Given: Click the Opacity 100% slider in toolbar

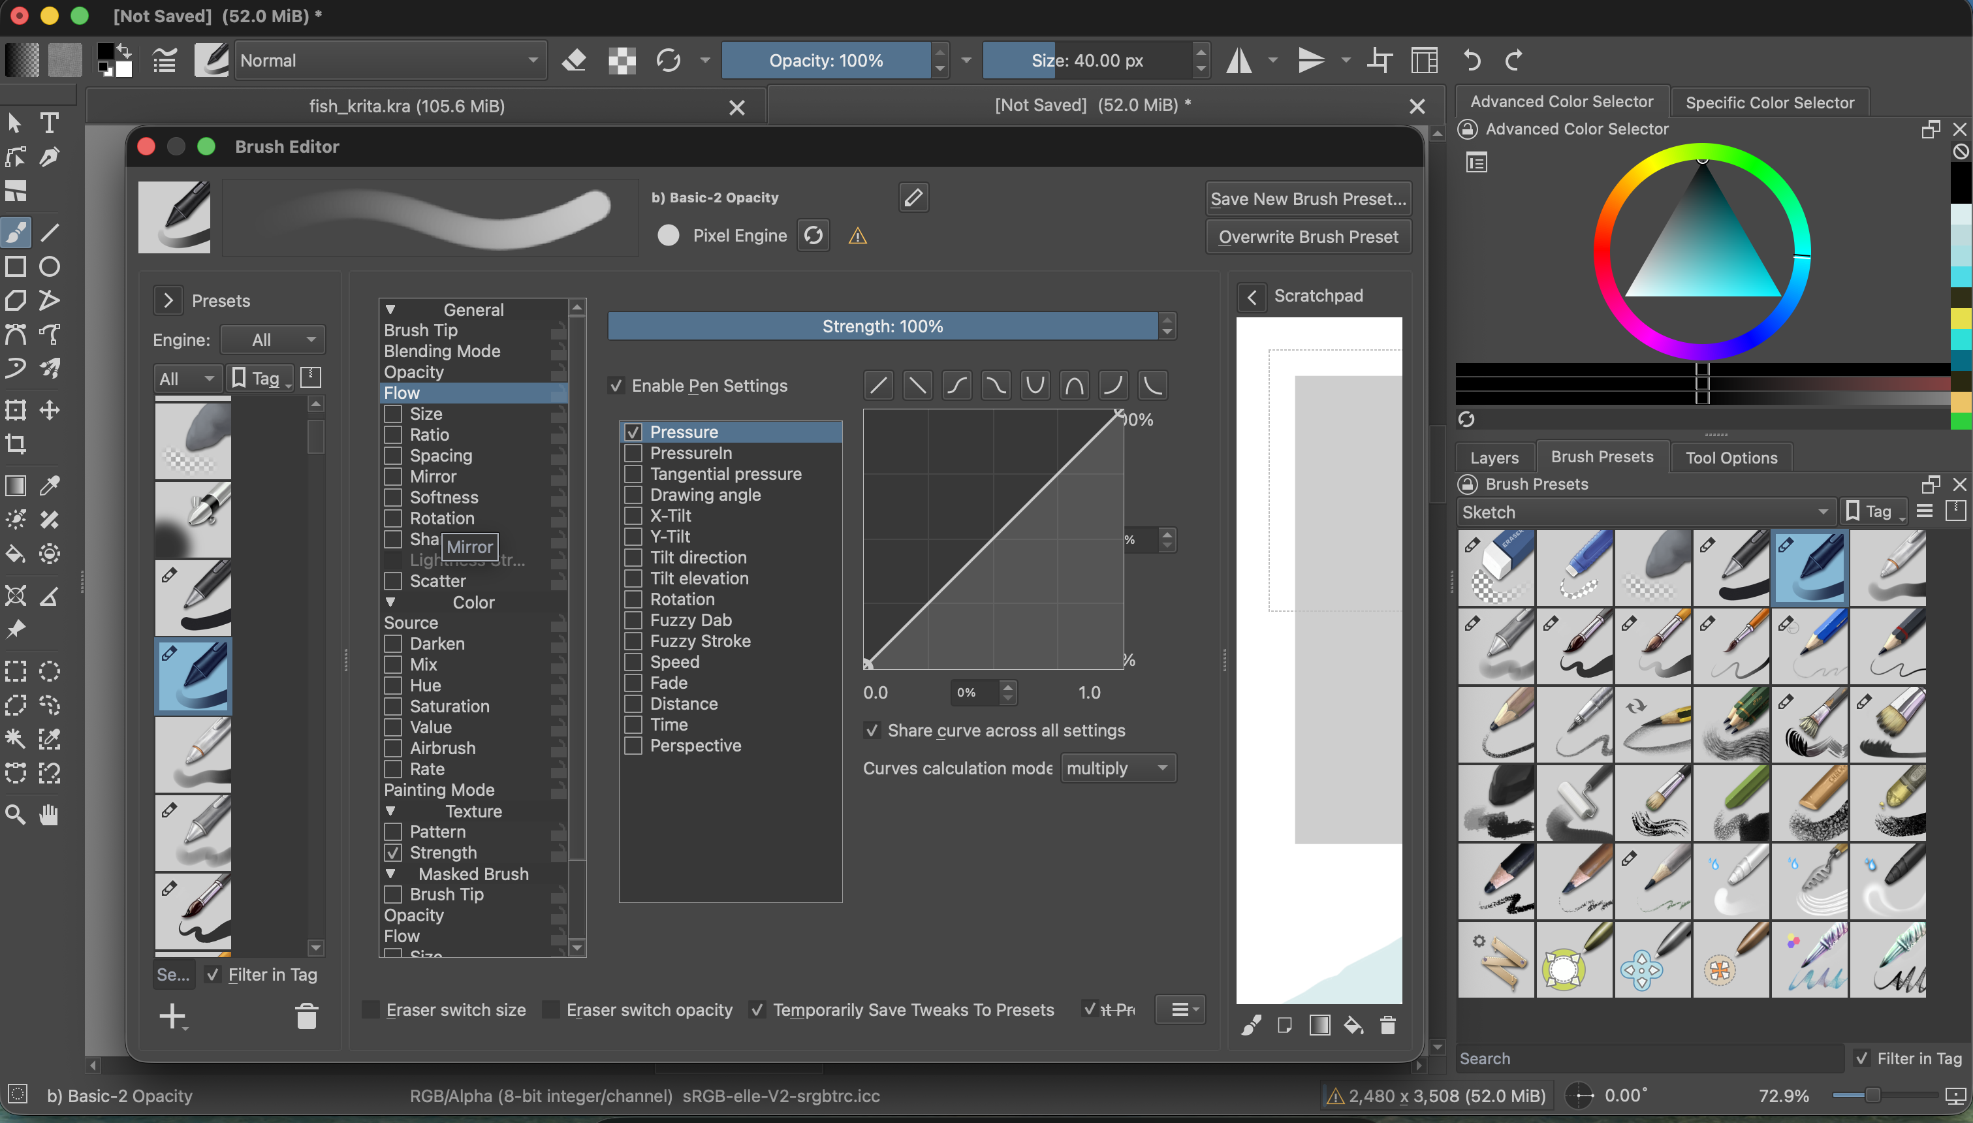Looking at the screenshot, I should (826, 60).
